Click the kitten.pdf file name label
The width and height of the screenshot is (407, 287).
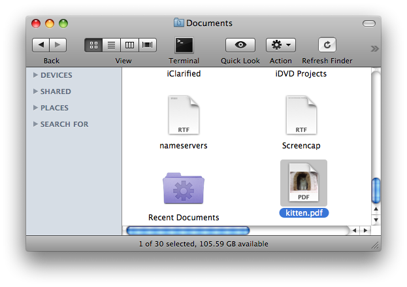click(304, 213)
